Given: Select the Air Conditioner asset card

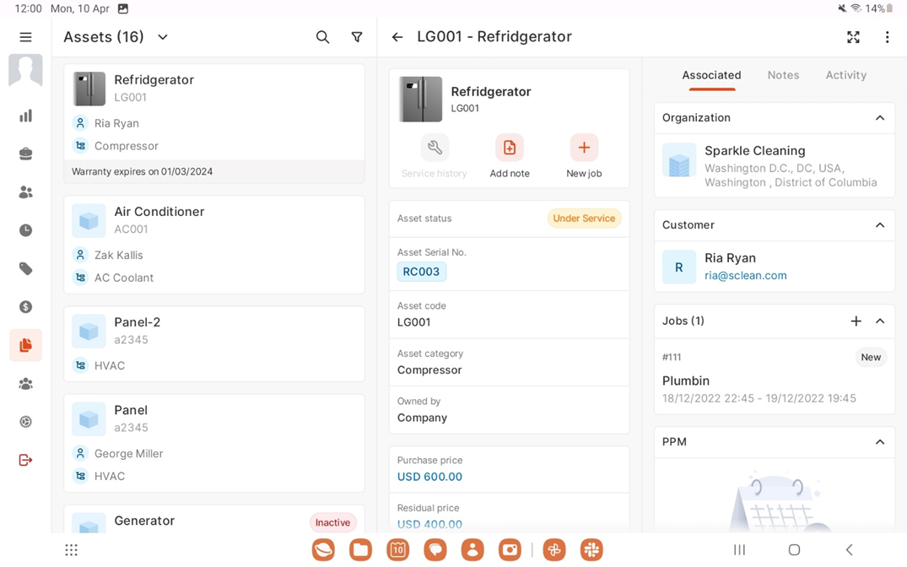Looking at the screenshot, I should coord(214,245).
